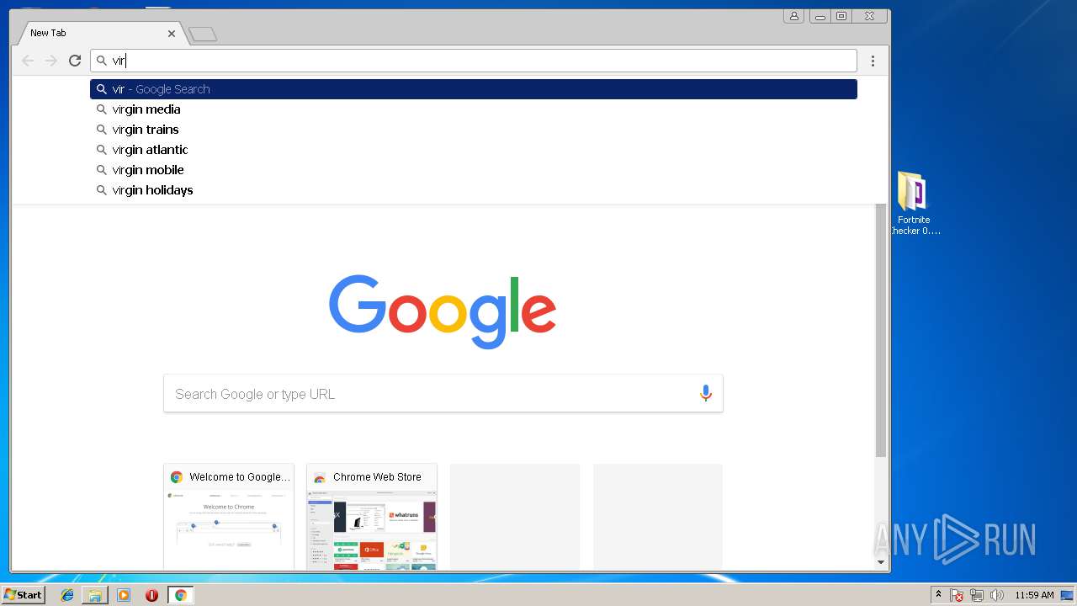Choose the 'virgin mobile' suggestion

[x=474, y=170]
